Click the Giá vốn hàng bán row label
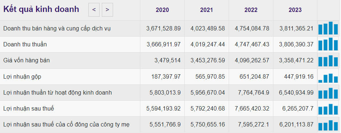 coord(27,60)
